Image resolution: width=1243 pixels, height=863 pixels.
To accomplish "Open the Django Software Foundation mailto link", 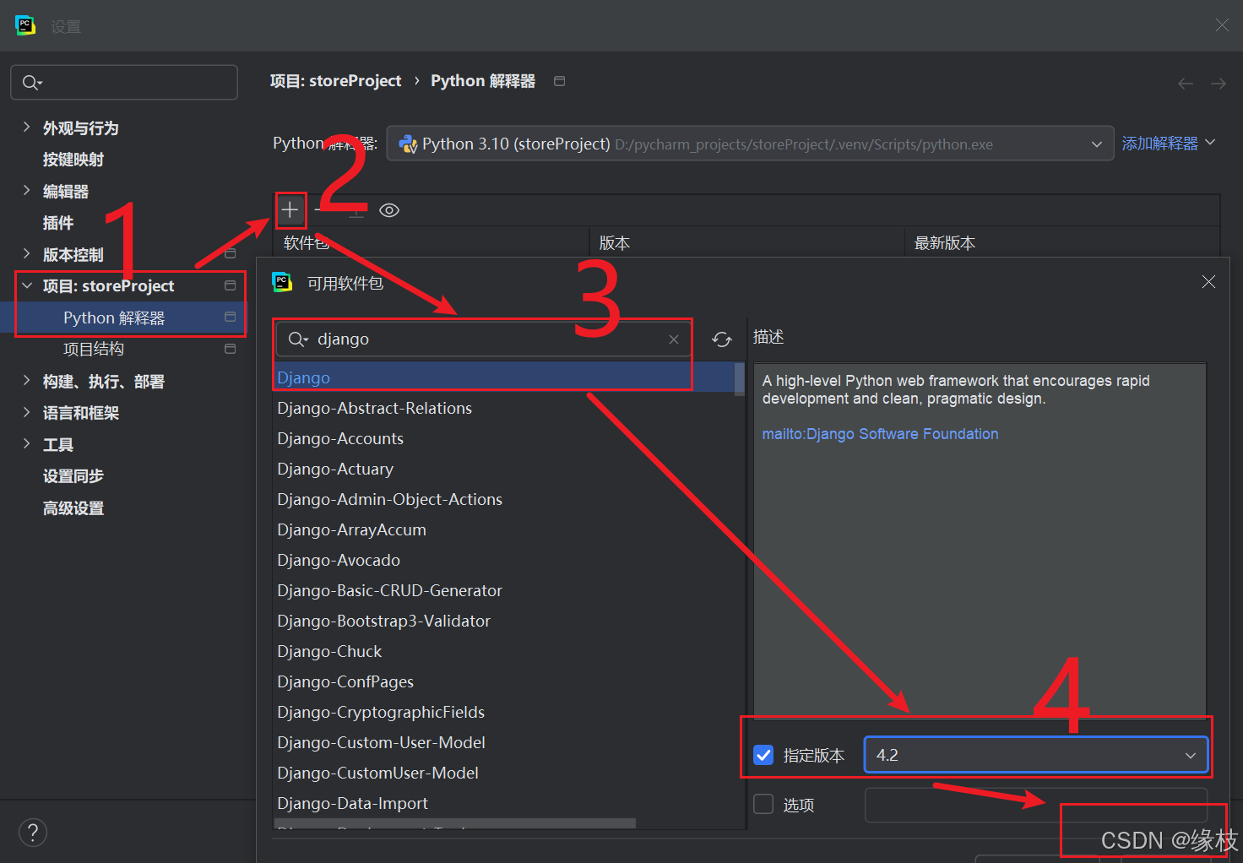I will pyautogui.click(x=880, y=433).
